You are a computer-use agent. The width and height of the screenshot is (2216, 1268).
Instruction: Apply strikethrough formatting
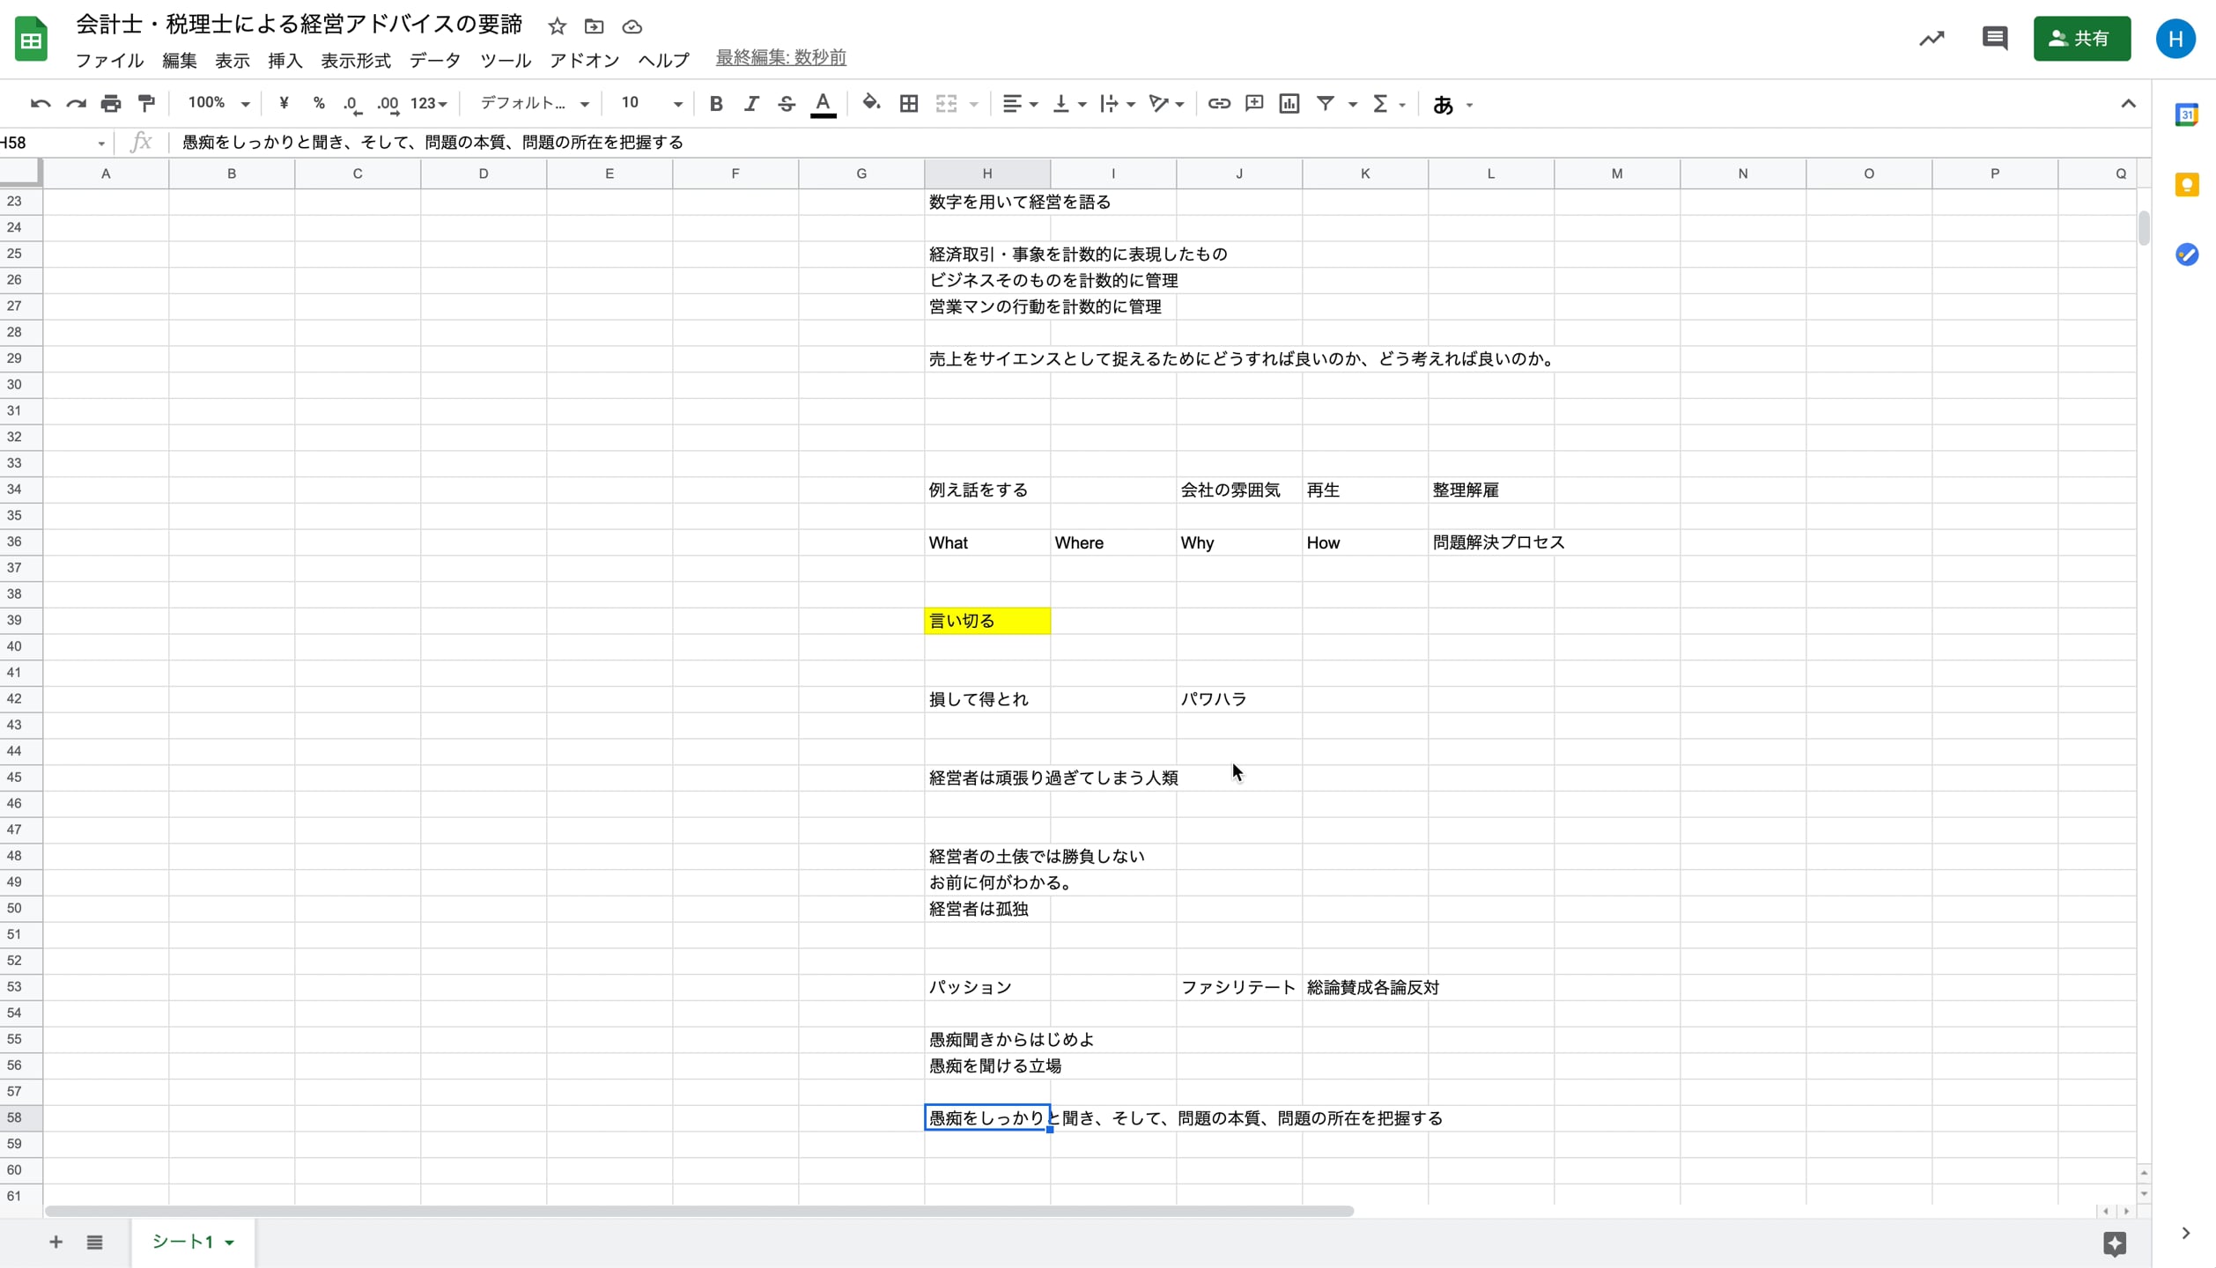787,103
